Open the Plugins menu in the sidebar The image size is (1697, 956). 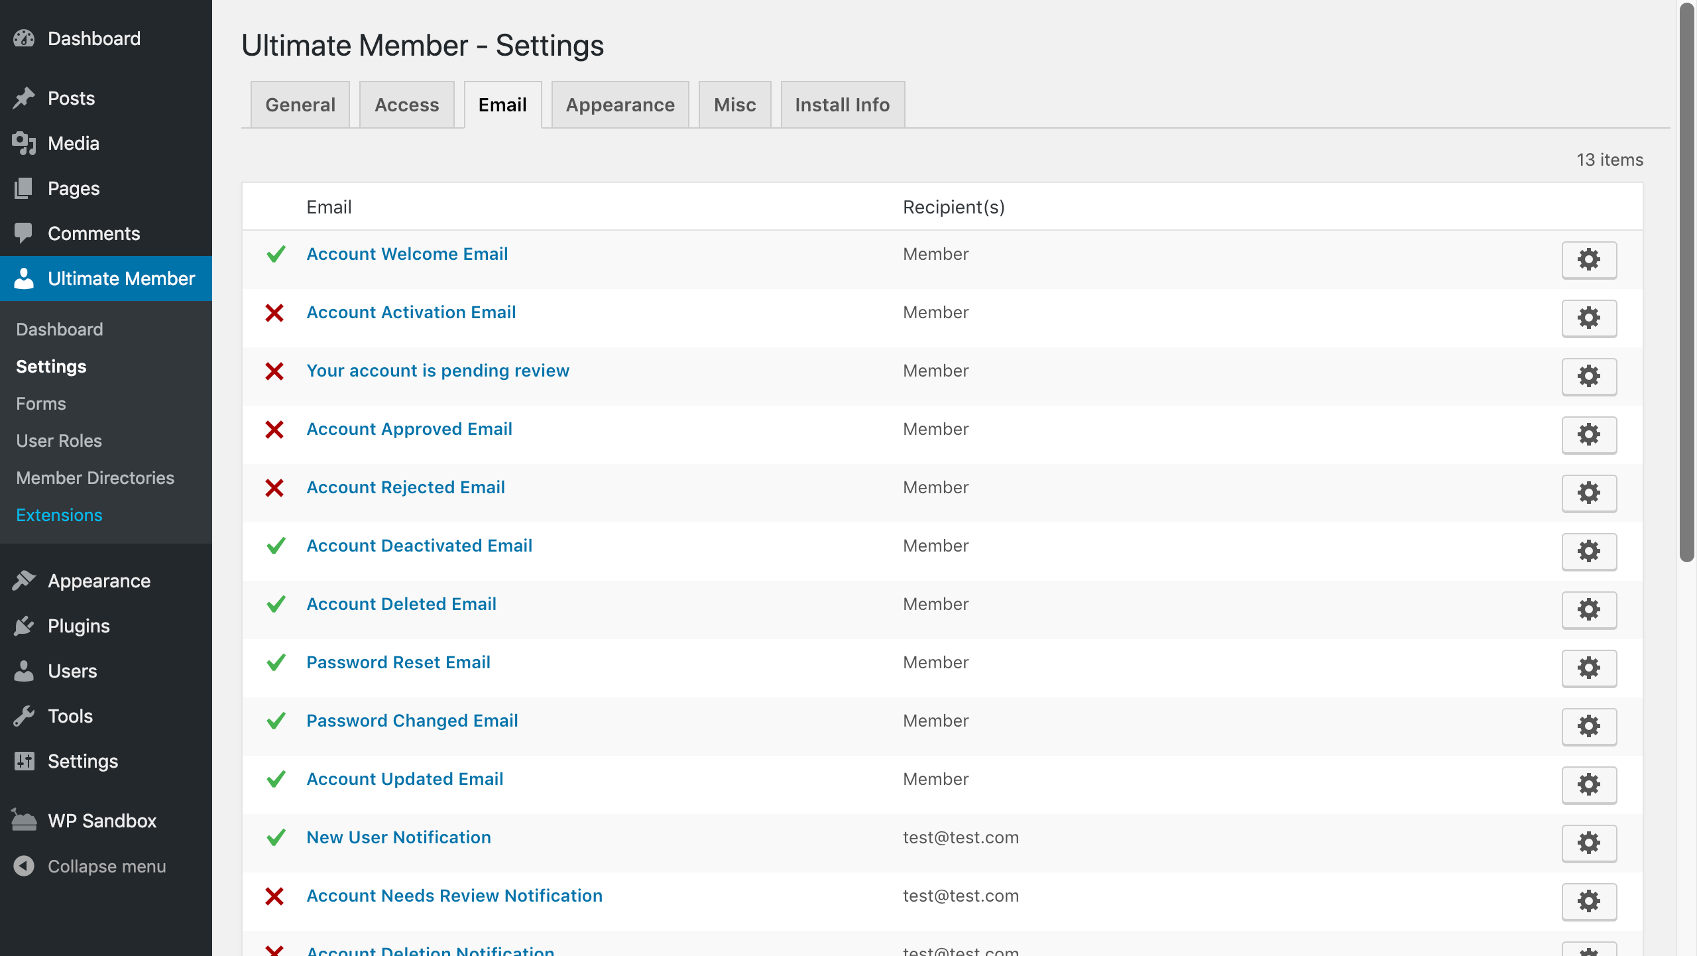point(78,626)
